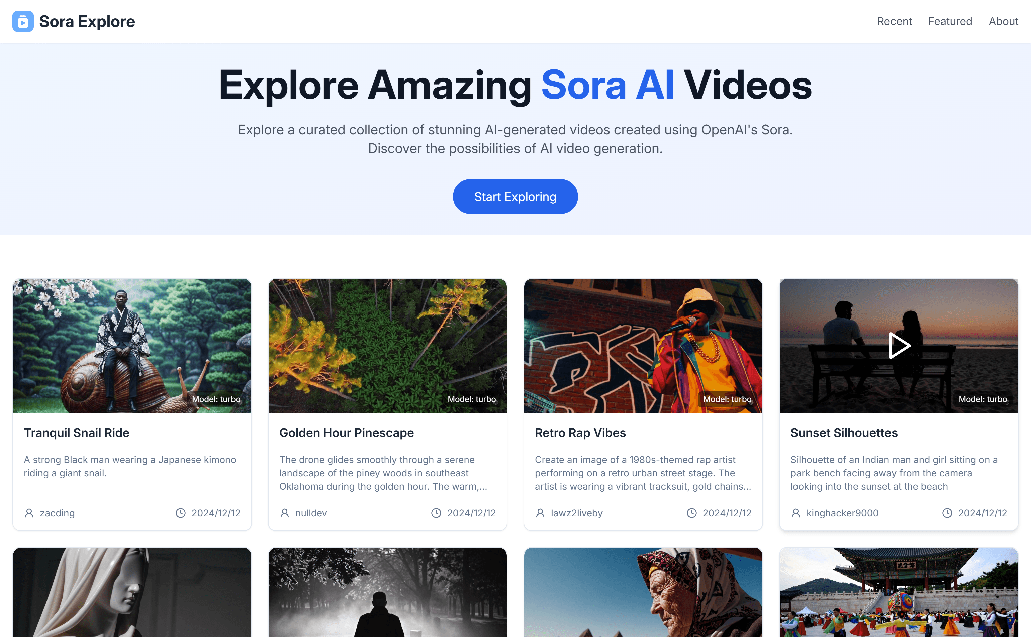Click the curated collection subtitle text
Image resolution: width=1031 pixels, height=637 pixels.
[515, 139]
